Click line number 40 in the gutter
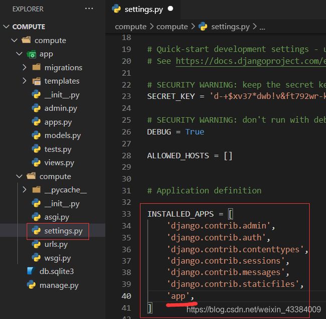The width and height of the screenshot is (326, 319). [126, 296]
